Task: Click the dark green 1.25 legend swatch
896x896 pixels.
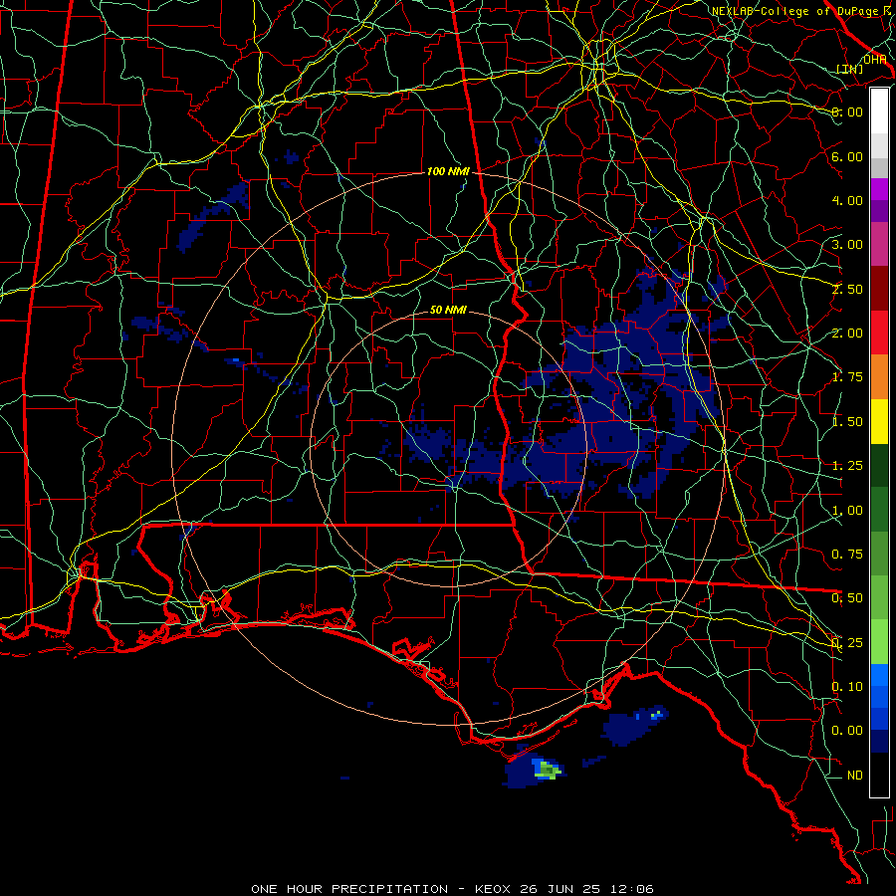Action: click(x=879, y=465)
